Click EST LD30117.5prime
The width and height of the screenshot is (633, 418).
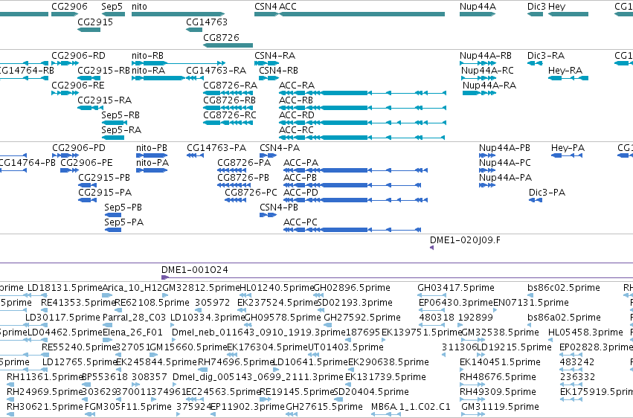coord(62,317)
